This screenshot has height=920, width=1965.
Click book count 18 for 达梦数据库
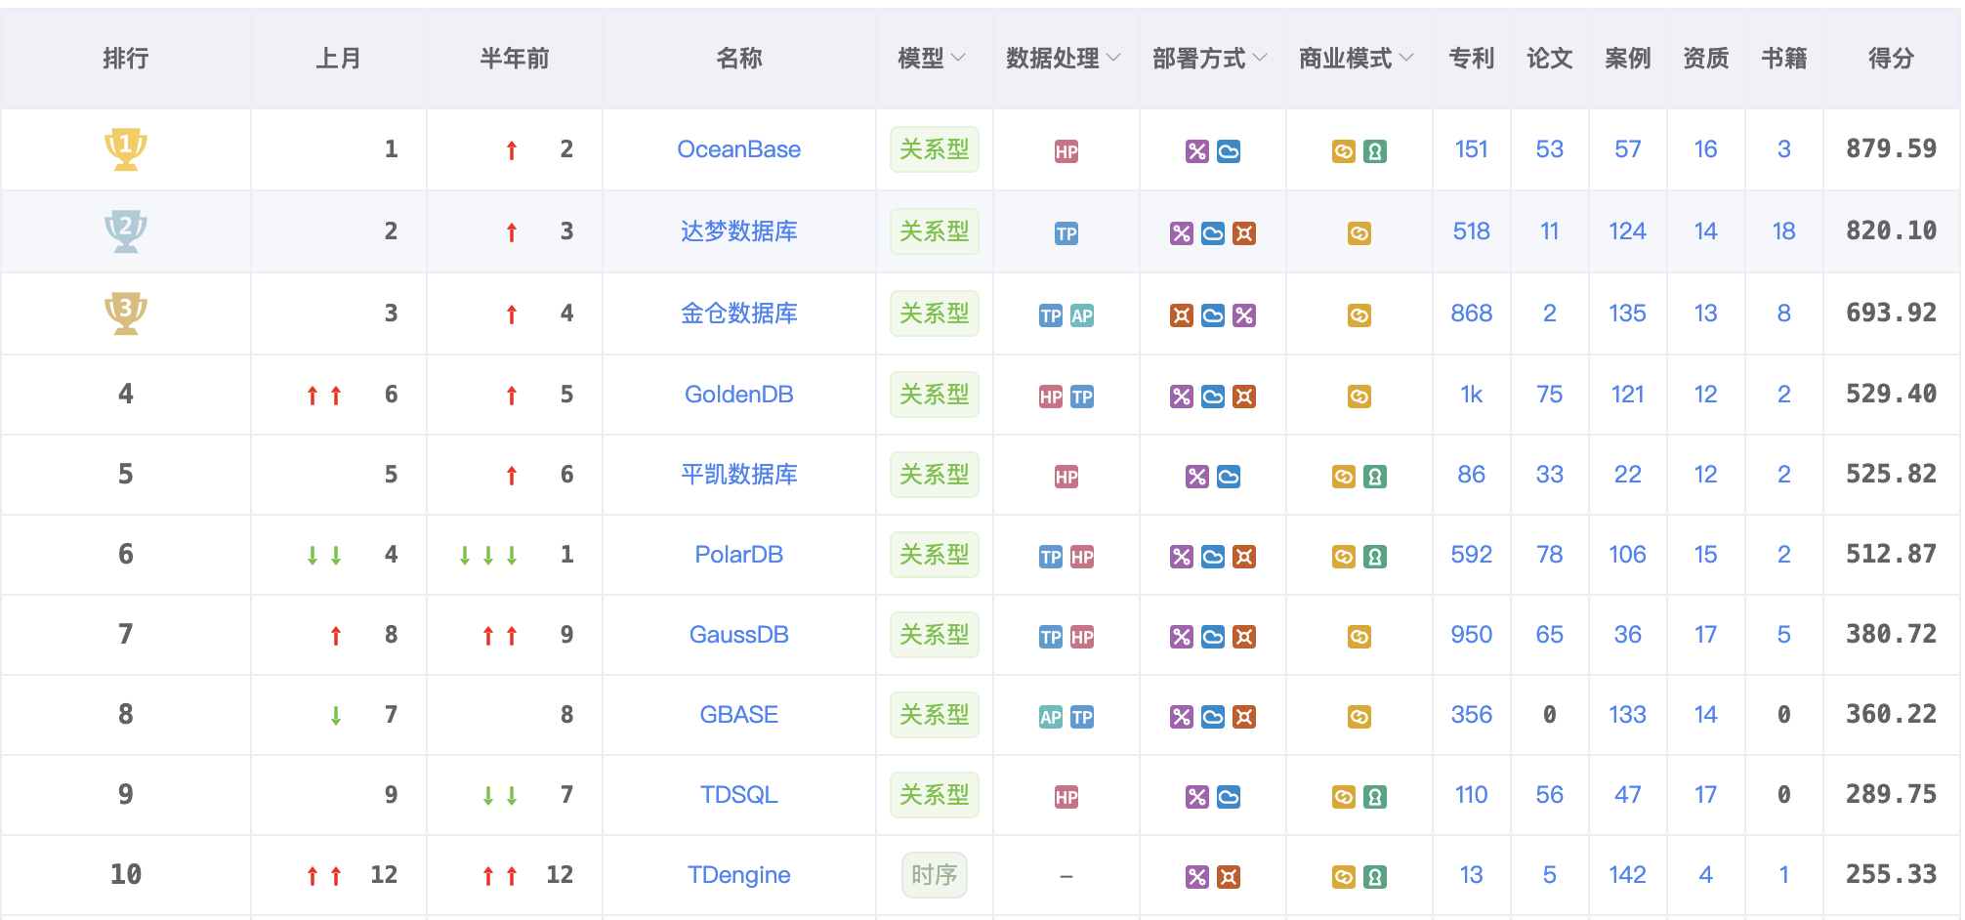click(1784, 231)
